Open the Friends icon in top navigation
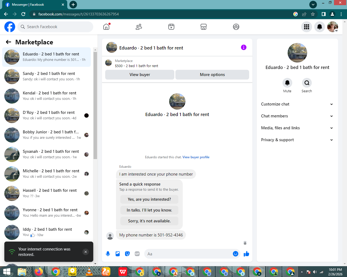Image resolution: width=347 pixels, height=277 pixels. 139,27
